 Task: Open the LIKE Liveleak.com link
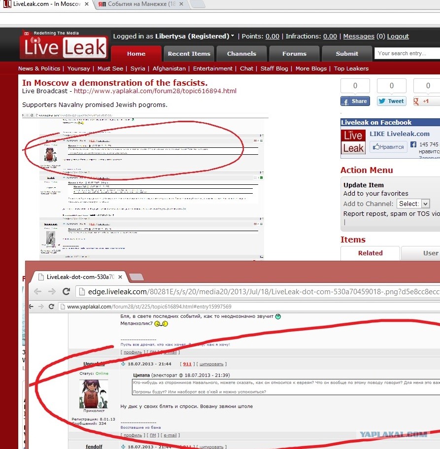coord(400,134)
